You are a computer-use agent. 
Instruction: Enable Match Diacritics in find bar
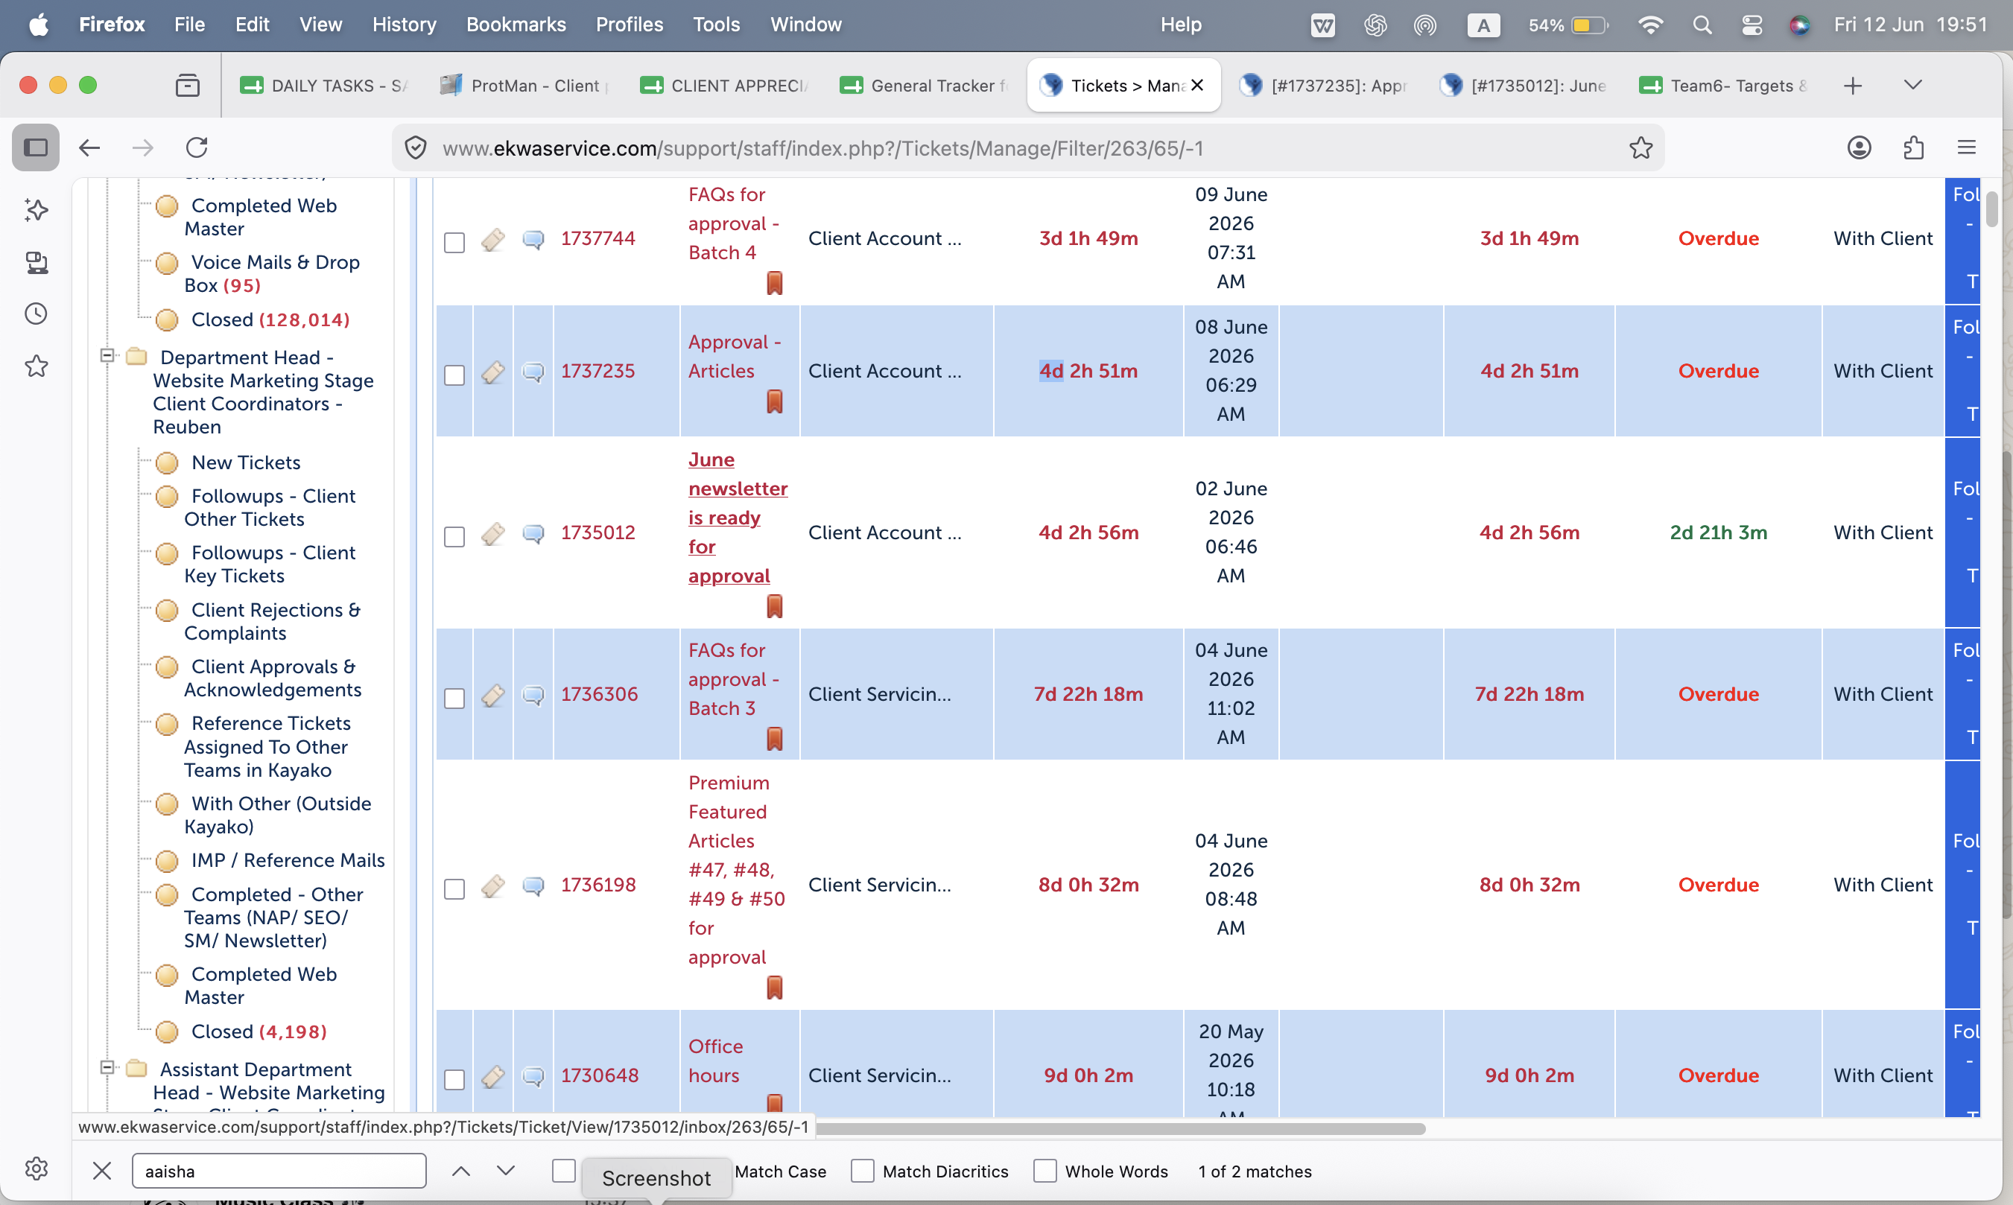tap(863, 1171)
